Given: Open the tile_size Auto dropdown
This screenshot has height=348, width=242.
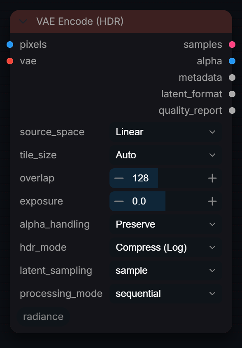Looking at the screenshot, I should tap(166, 155).
